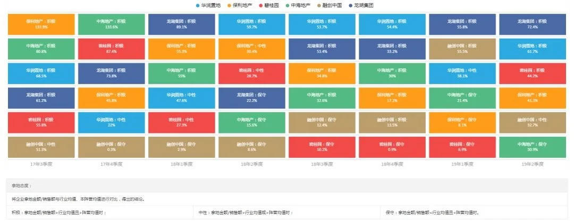Click the 碧桂园 55.8% cell

[41, 123]
